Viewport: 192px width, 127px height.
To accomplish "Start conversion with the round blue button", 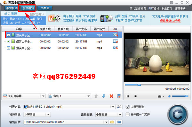I will (x=178, y=114).
